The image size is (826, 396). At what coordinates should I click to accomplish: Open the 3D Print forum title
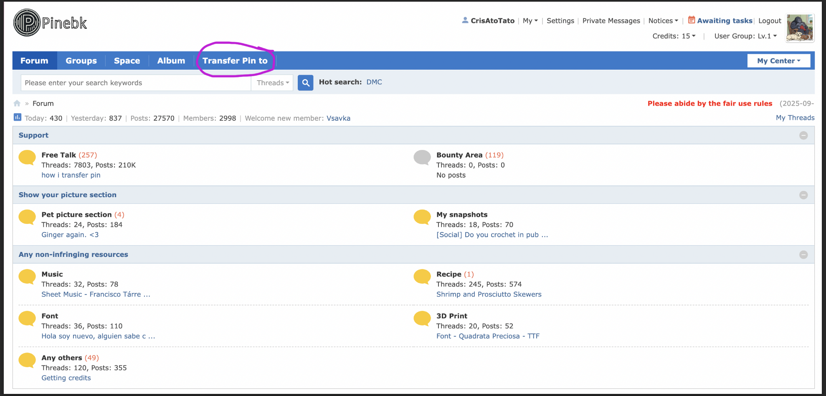tap(452, 316)
